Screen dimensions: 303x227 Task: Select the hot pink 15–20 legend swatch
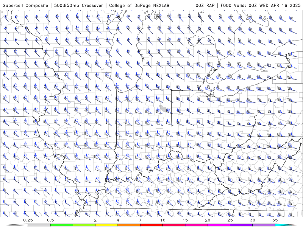tap(196, 225)
